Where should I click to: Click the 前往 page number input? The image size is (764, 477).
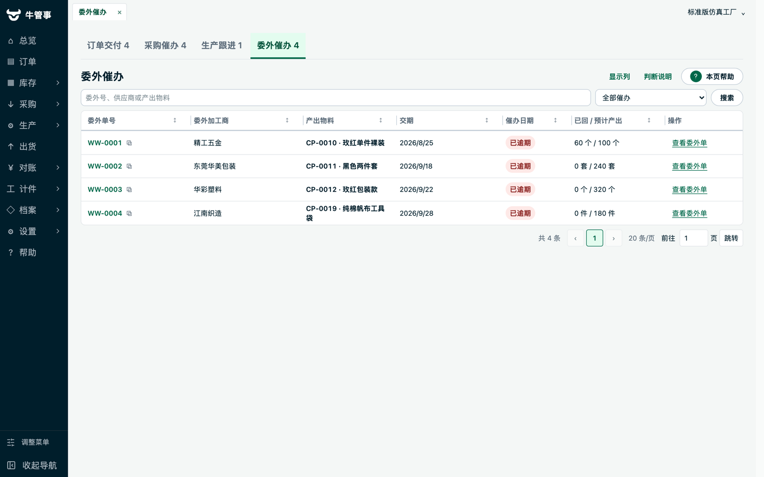pyautogui.click(x=693, y=238)
